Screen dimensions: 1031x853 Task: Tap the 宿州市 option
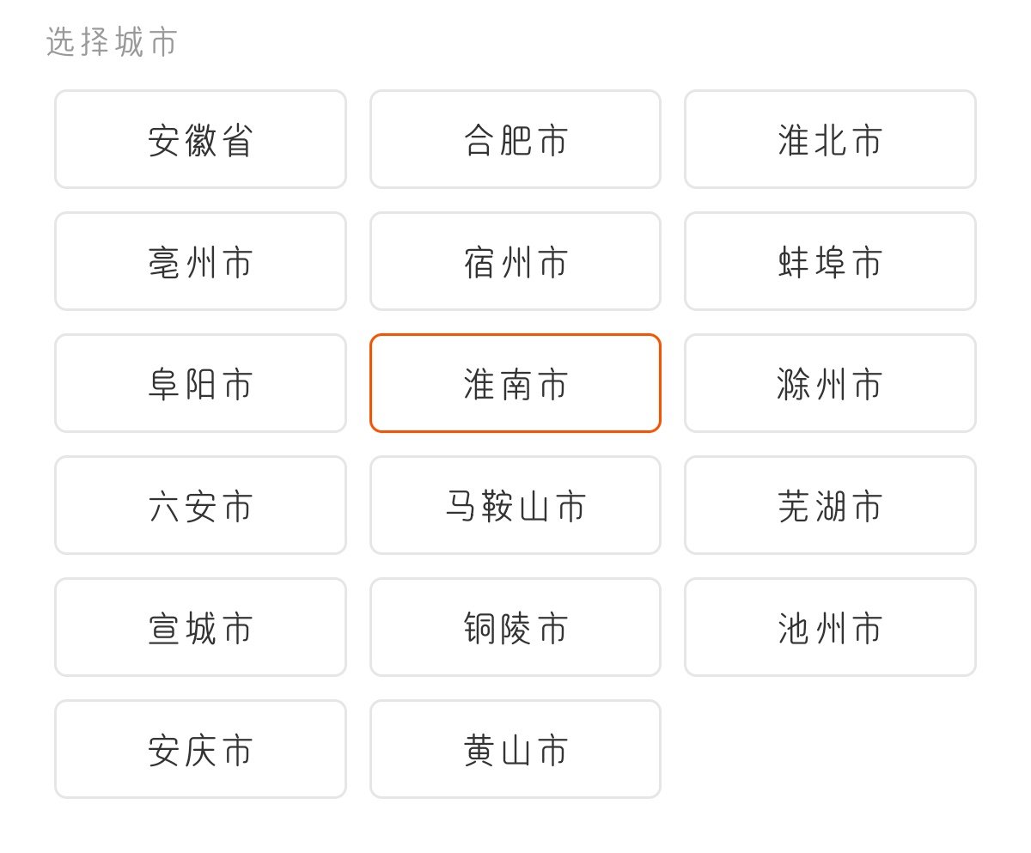tap(515, 261)
